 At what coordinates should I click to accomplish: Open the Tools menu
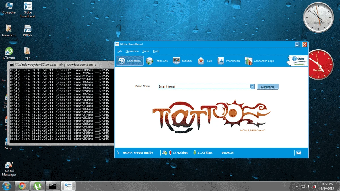point(146,51)
